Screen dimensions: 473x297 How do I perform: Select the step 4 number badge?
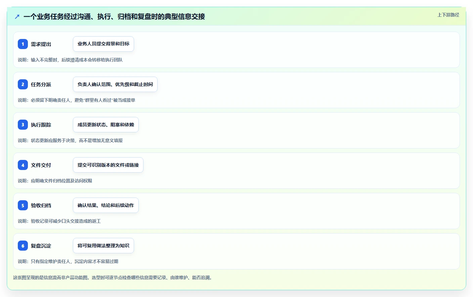(x=23, y=165)
